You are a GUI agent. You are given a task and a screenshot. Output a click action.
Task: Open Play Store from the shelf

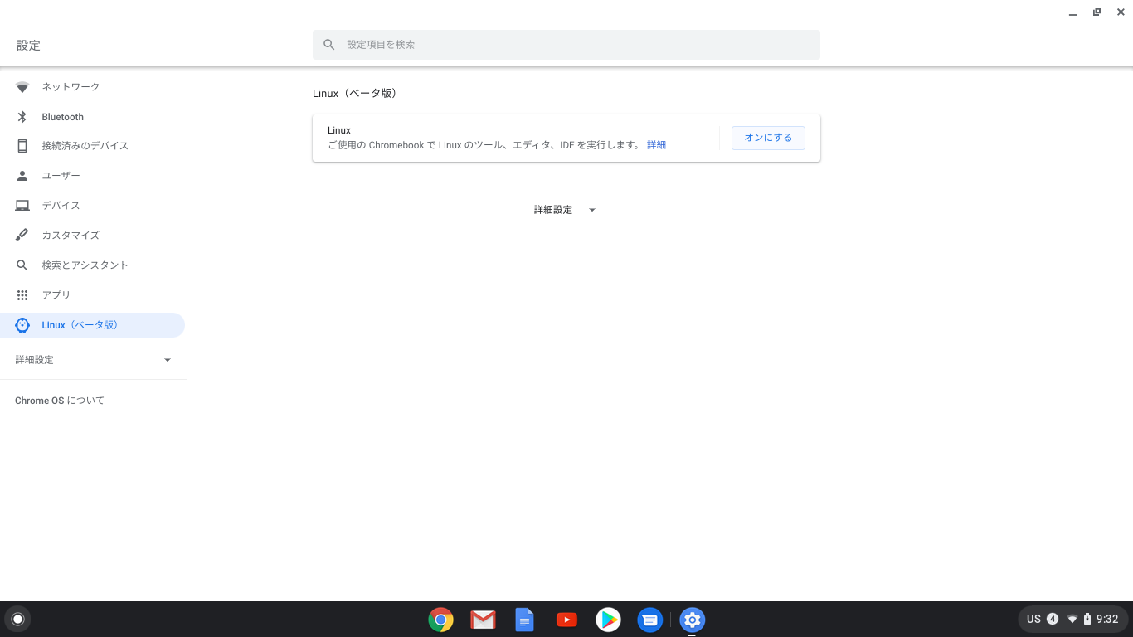click(608, 620)
